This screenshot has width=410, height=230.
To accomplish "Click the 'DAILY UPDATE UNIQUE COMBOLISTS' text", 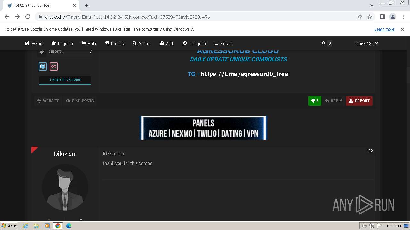I will pos(238,59).
